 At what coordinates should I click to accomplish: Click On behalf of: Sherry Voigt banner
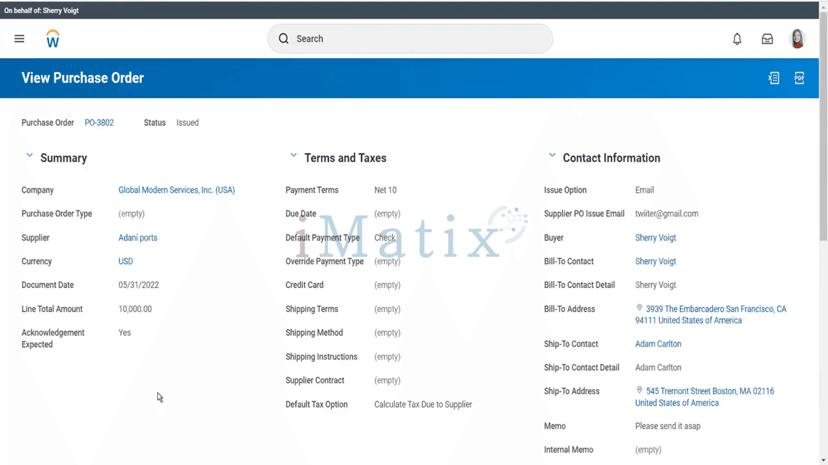[x=41, y=10]
